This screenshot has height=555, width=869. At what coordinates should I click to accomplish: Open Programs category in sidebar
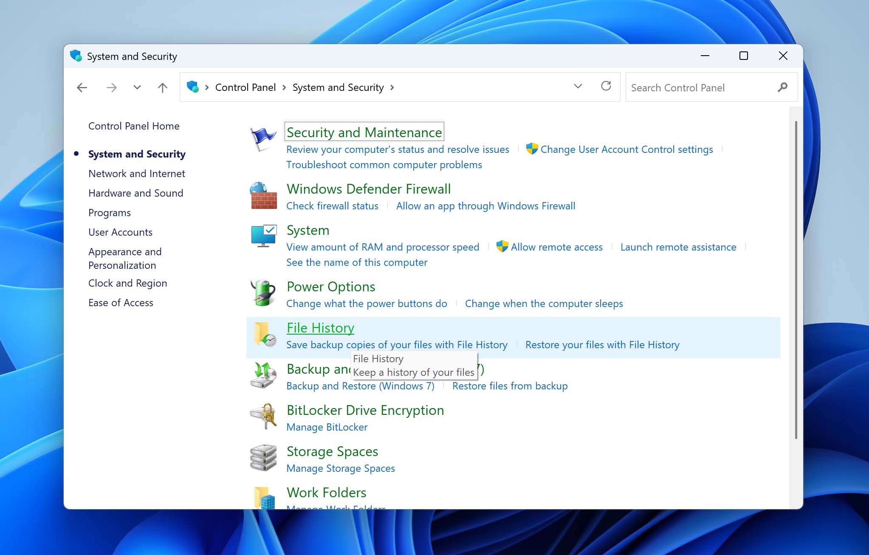110,213
